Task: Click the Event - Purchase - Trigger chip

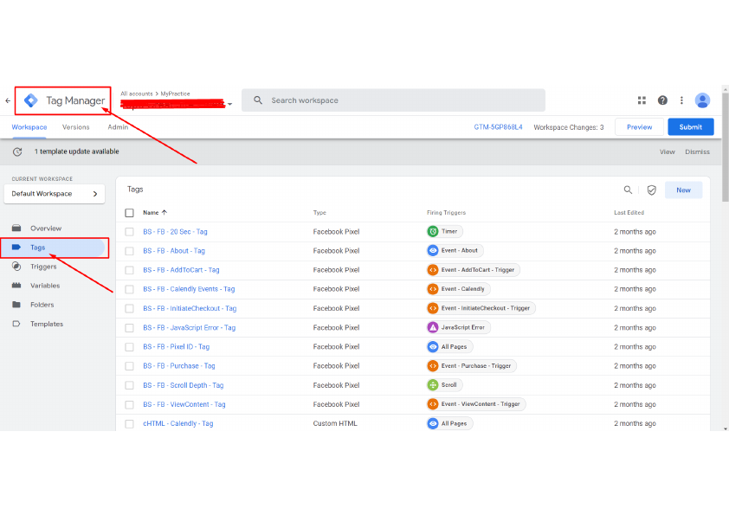Action: click(x=472, y=366)
